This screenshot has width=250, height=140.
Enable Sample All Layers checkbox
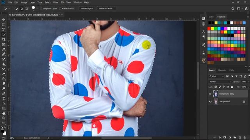coord(41,9)
